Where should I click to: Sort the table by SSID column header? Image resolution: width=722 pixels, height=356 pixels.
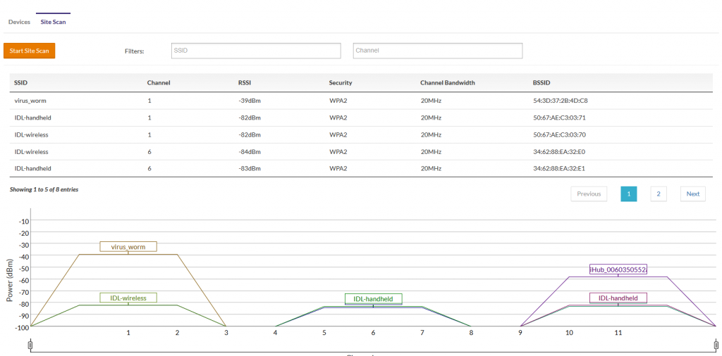(20, 82)
